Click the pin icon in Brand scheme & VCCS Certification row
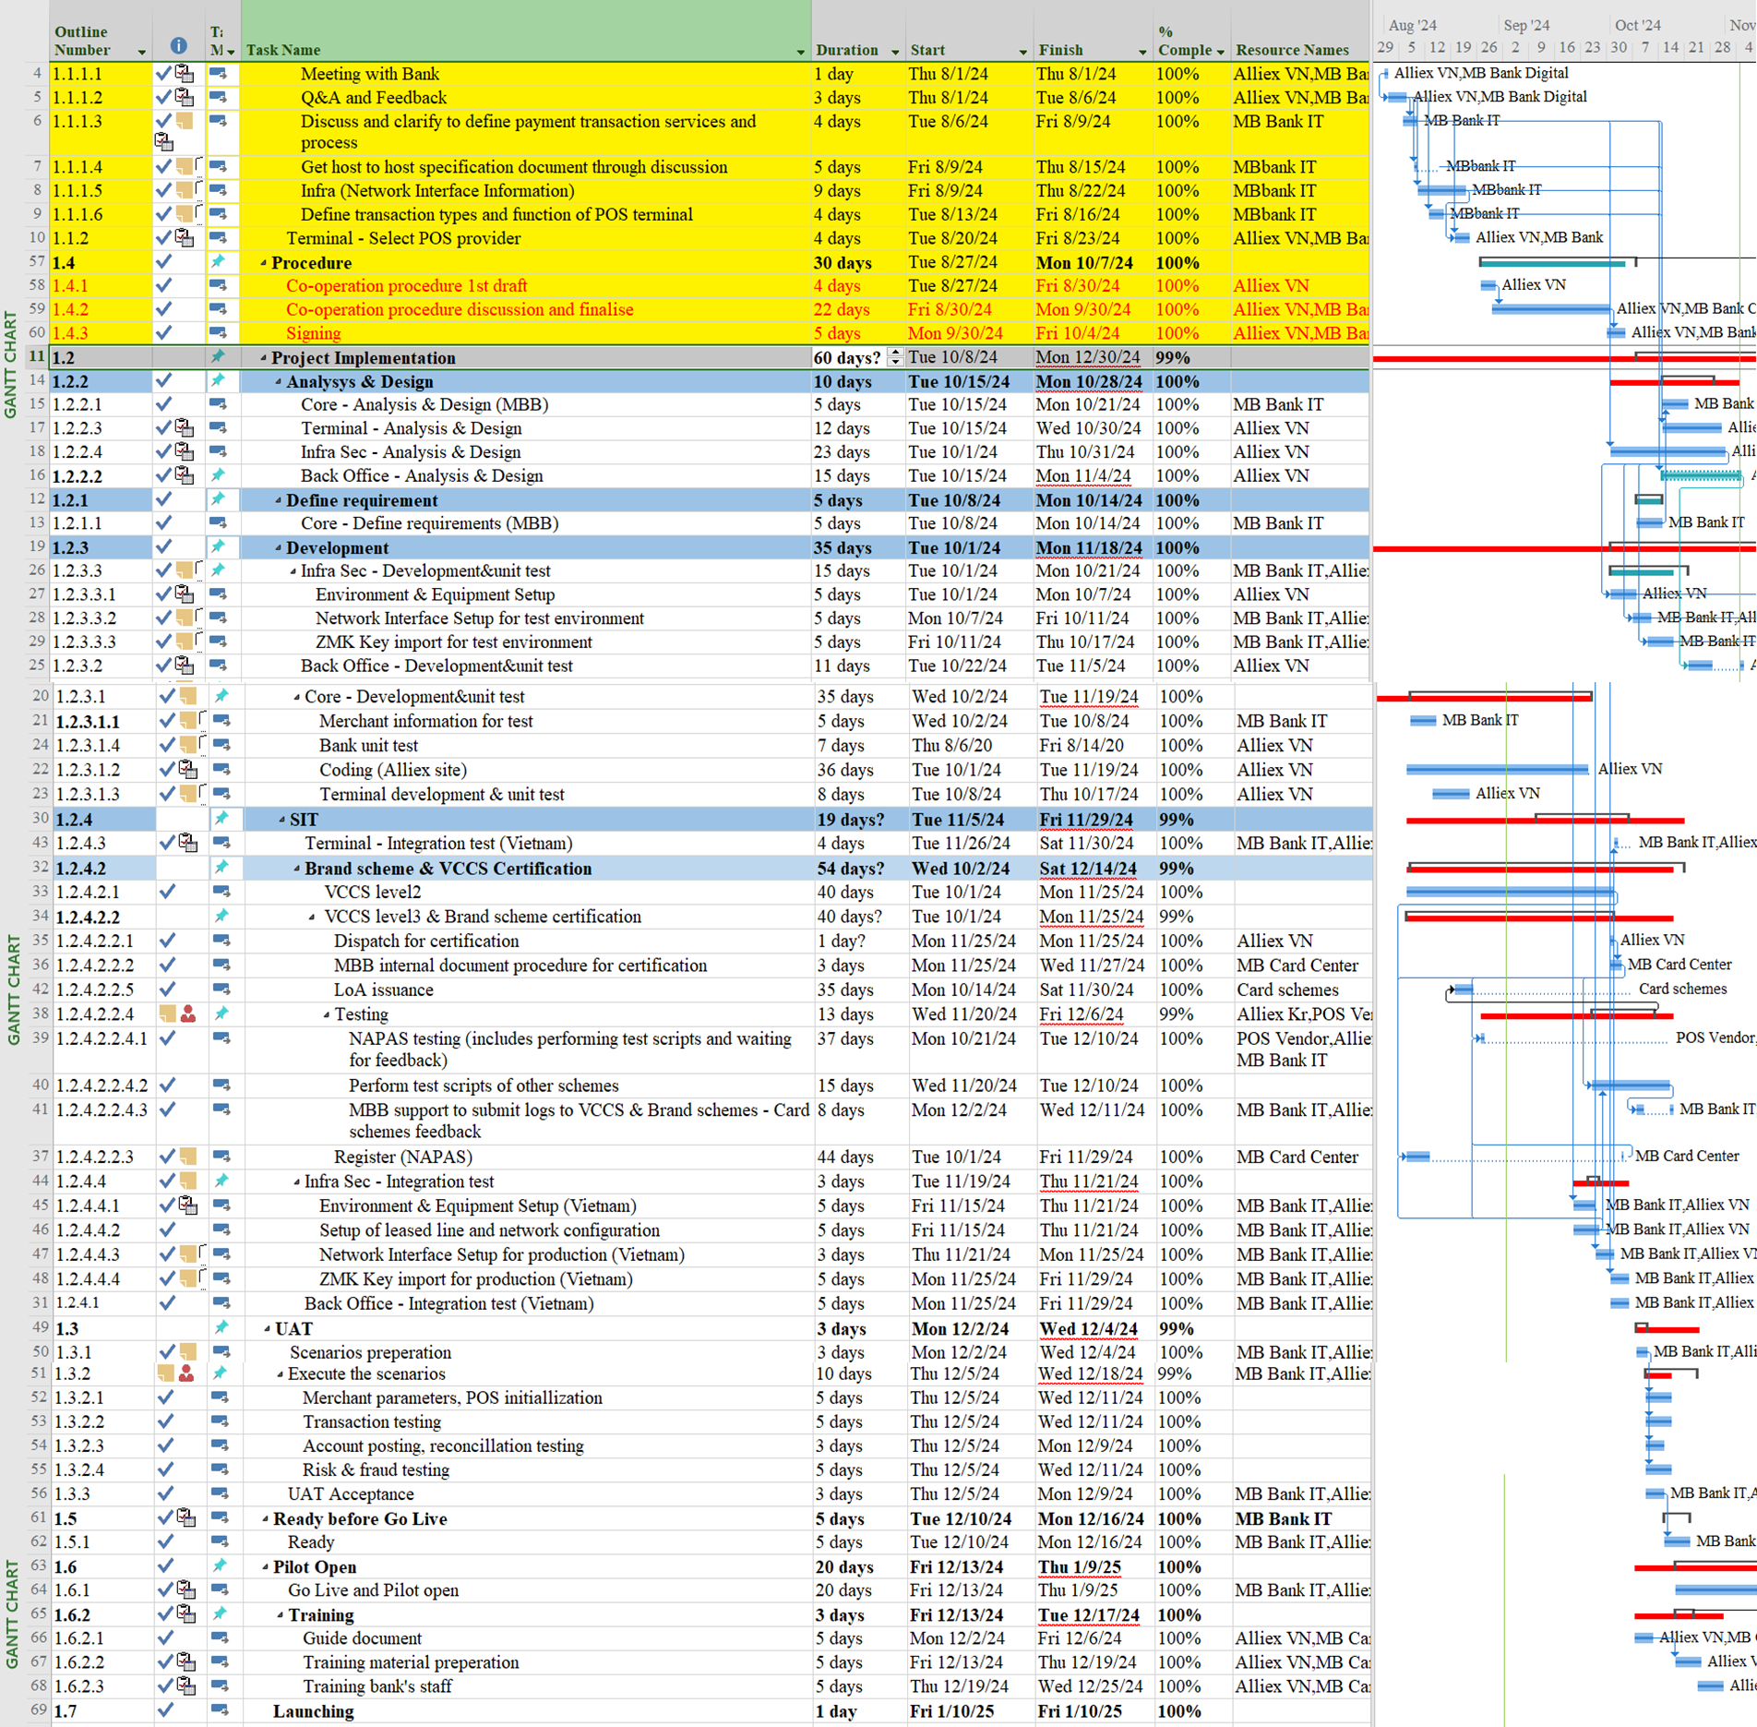This screenshot has width=1757, height=1727. pyautogui.click(x=221, y=868)
